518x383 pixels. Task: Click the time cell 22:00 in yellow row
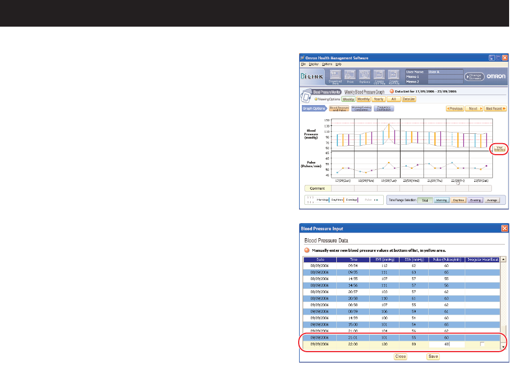click(x=353, y=344)
